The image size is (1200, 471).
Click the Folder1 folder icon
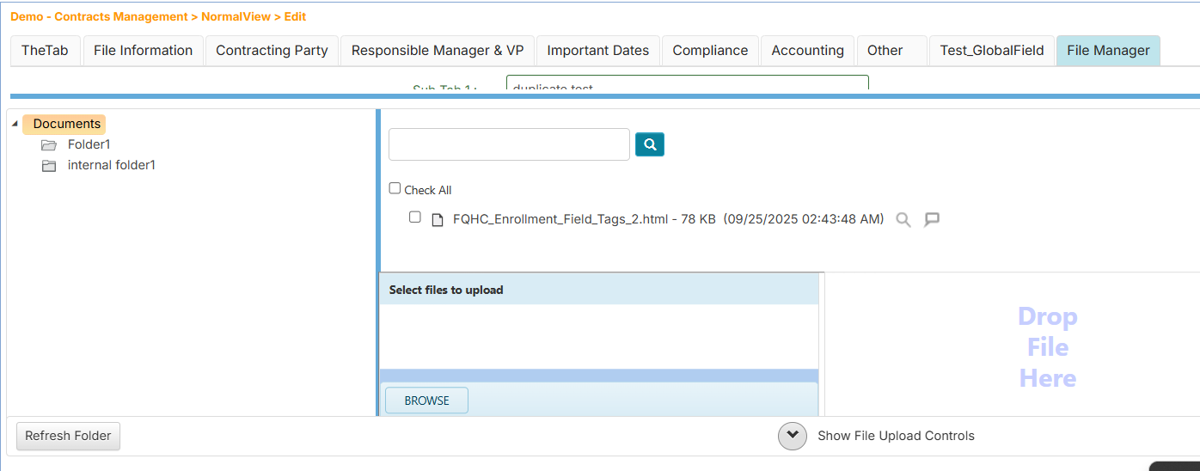(x=49, y=145)
